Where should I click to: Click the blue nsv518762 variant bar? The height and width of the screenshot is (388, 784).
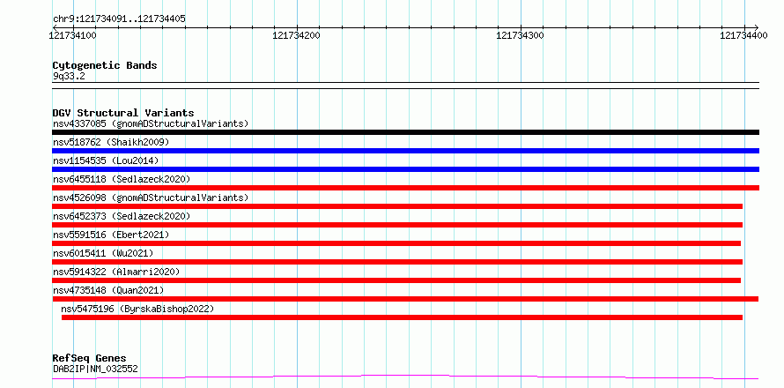(x=405, y=151)
